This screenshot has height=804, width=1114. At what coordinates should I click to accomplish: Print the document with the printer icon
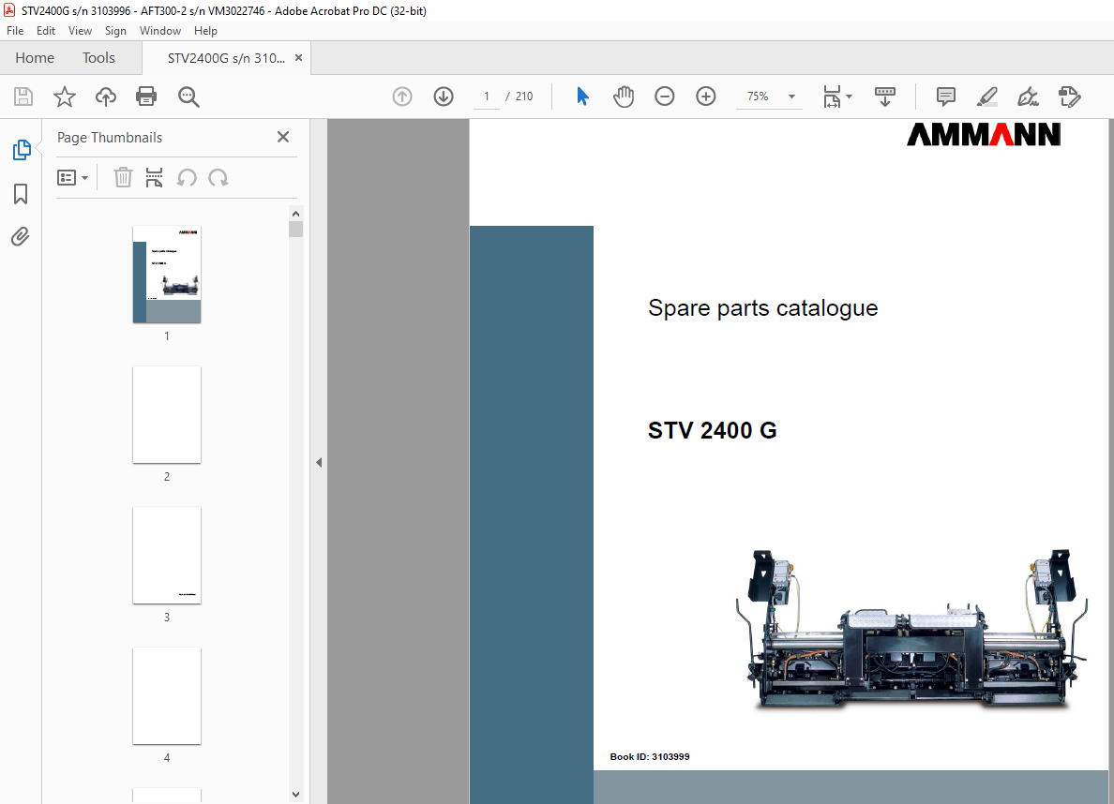[146, 97]
